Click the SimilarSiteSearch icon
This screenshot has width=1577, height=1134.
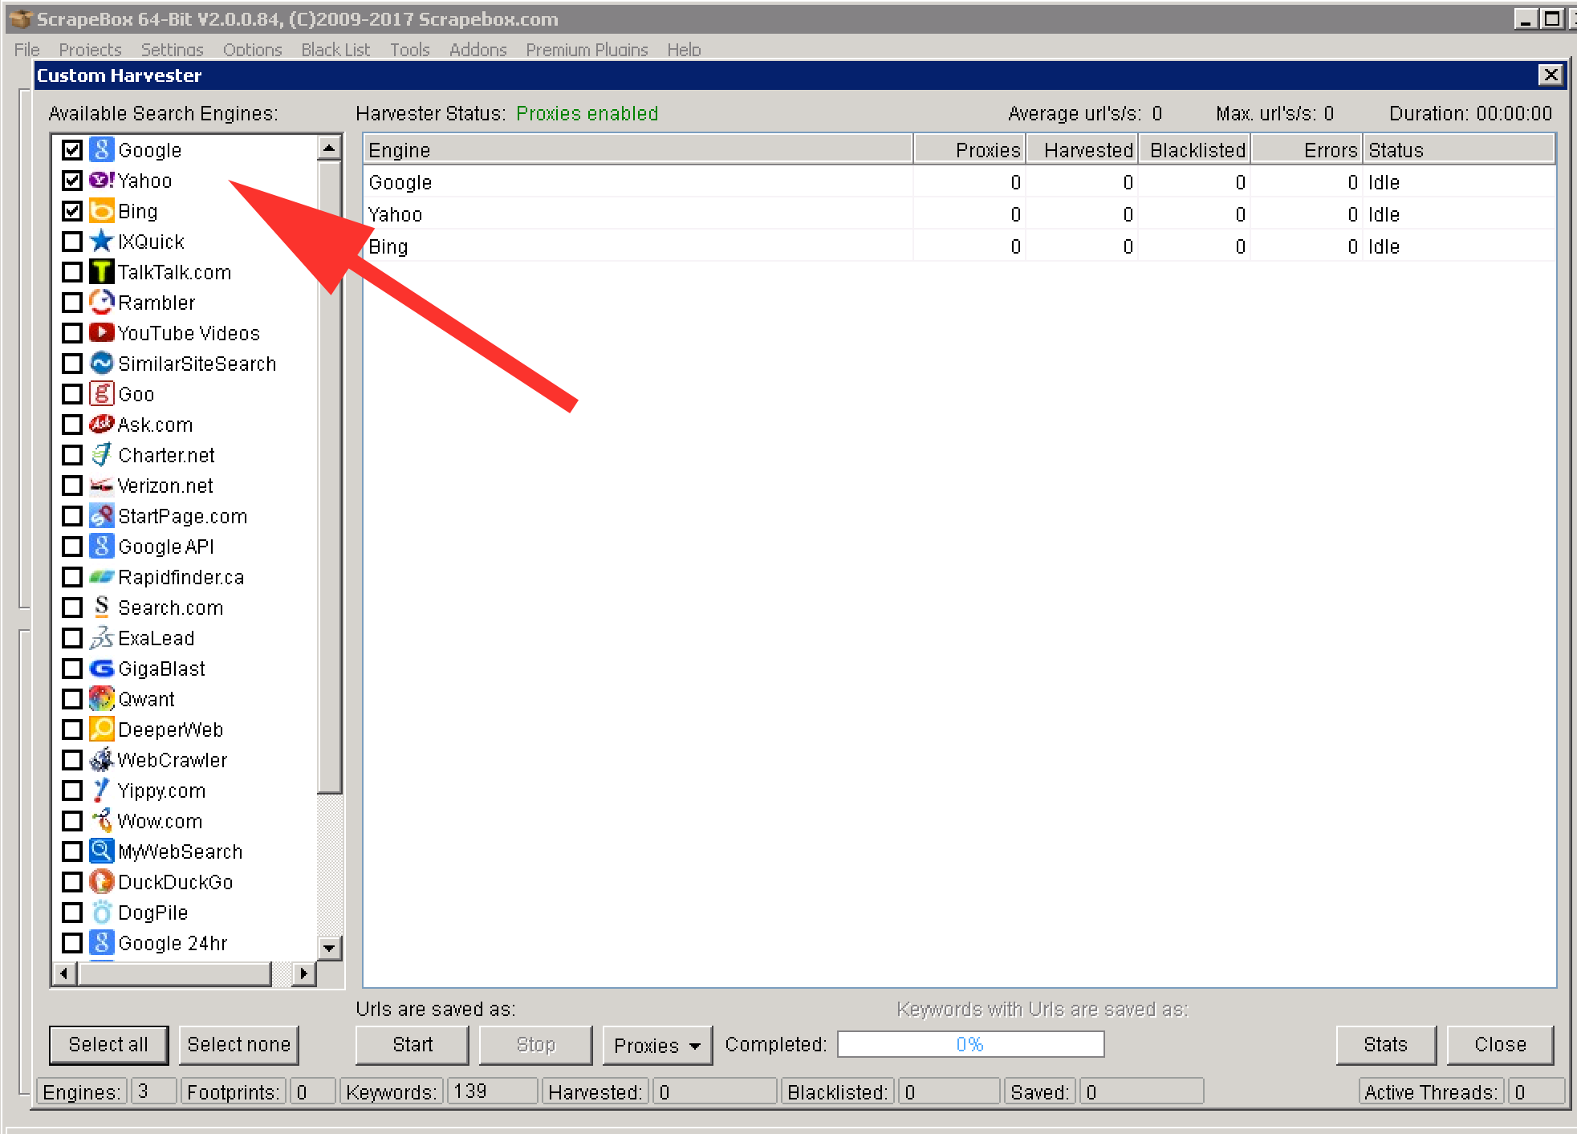coord(101,364)
